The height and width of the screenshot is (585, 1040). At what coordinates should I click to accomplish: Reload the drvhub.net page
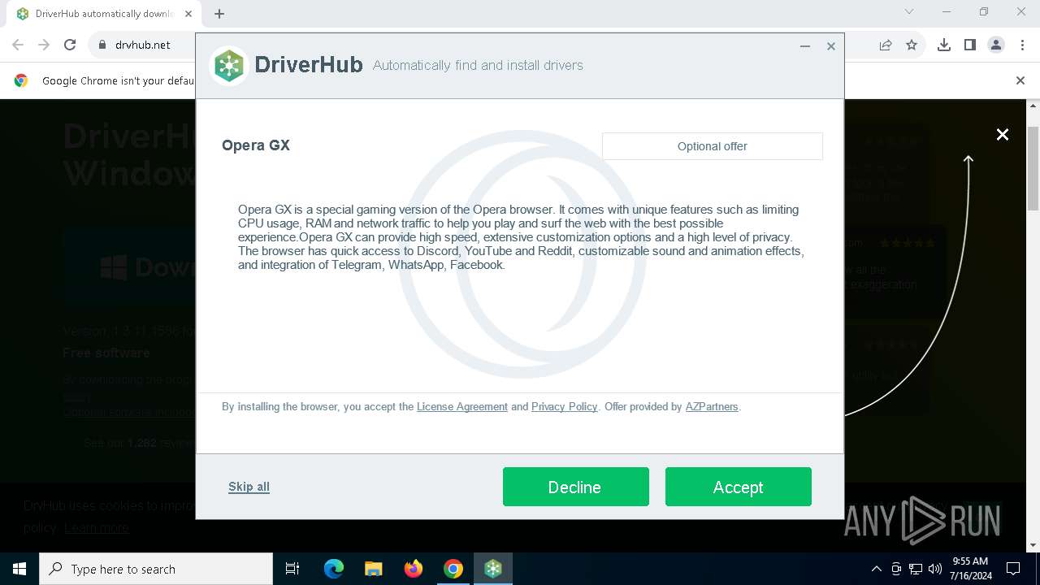pyautogui.click(x=70, y=45)
